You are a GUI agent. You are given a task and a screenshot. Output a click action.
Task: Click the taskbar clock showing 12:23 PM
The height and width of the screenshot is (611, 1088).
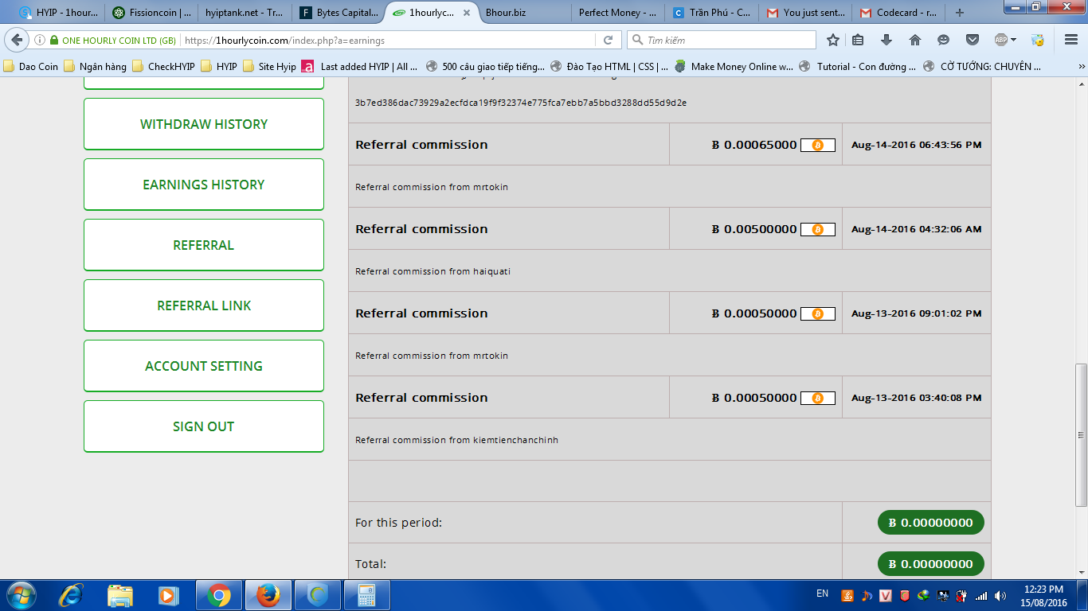coord(1043,596)
